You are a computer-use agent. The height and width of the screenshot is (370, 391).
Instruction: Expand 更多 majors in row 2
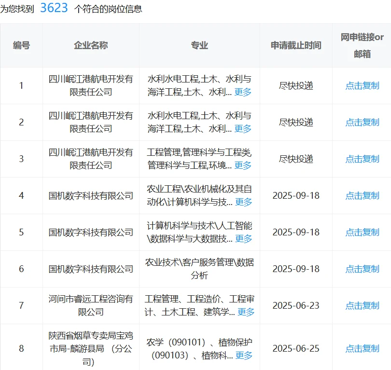(x=243, y=129)
